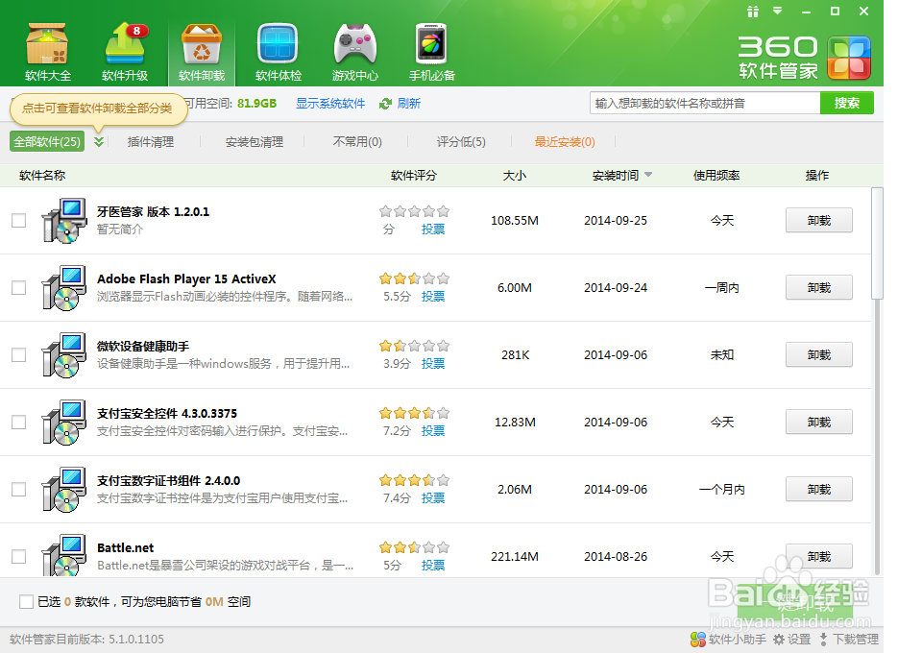Click the star rating for 支付宝安全控件

click(x=415, y=413)
